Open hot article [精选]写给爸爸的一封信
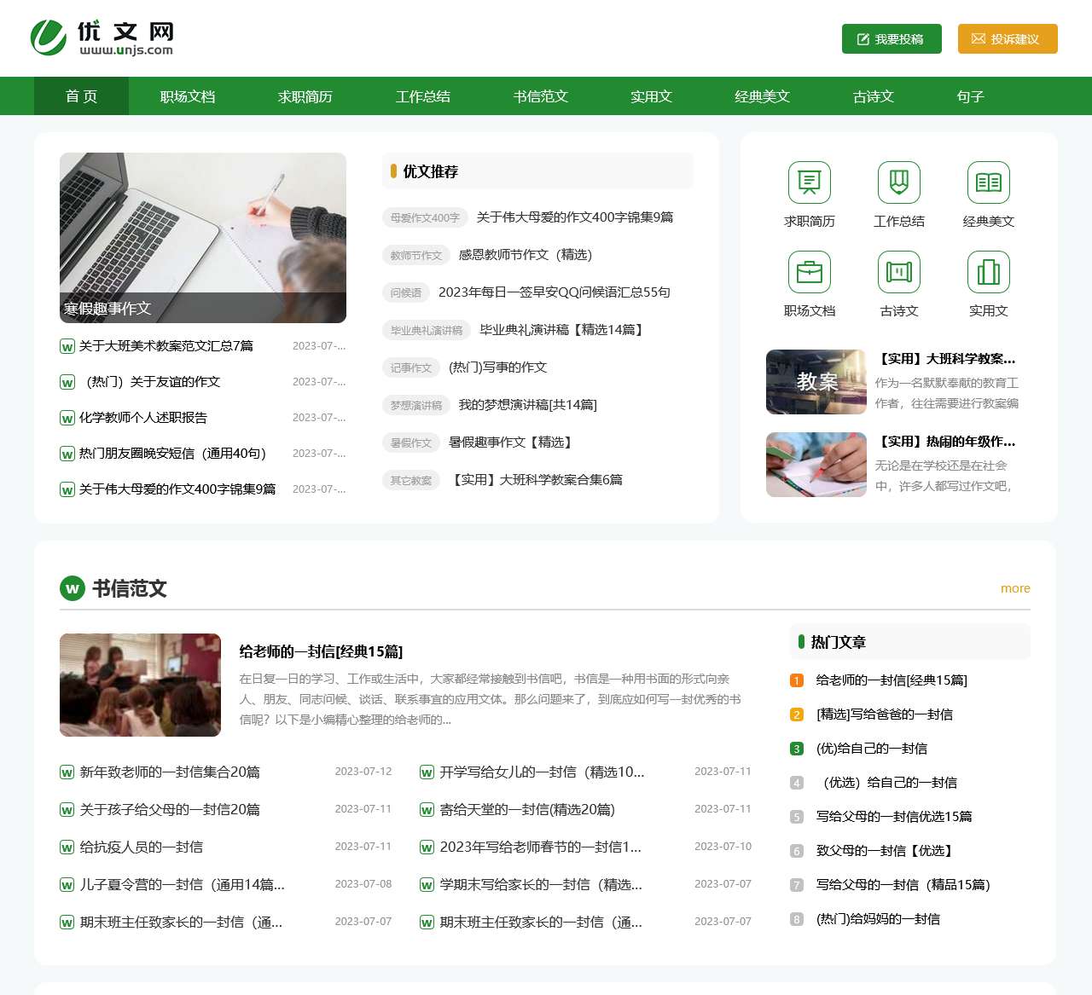Image resolution: width=1092 pixels, height=995 pixels. click(884, 714)
